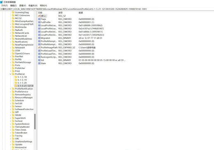Image resolution: width=214 pixels, height=150 pixels.
Task: Expand the ResourceManager node
Action: [x=10, y=98]
